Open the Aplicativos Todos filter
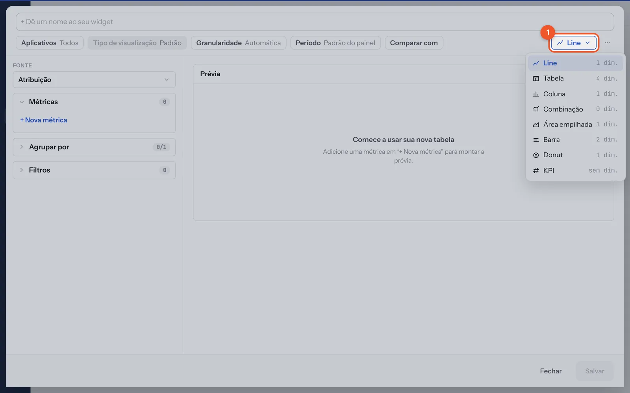This screenshot has height=393, width=630. tap(50, 43)
